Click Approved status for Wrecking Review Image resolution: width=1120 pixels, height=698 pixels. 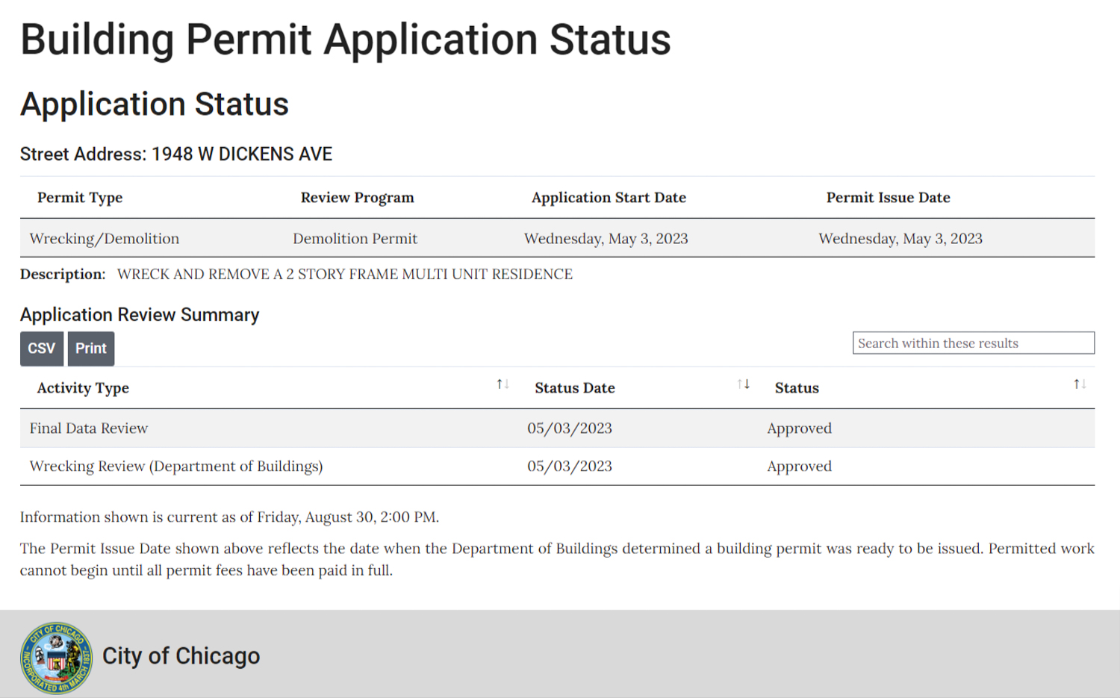click(x=799, y=467)
